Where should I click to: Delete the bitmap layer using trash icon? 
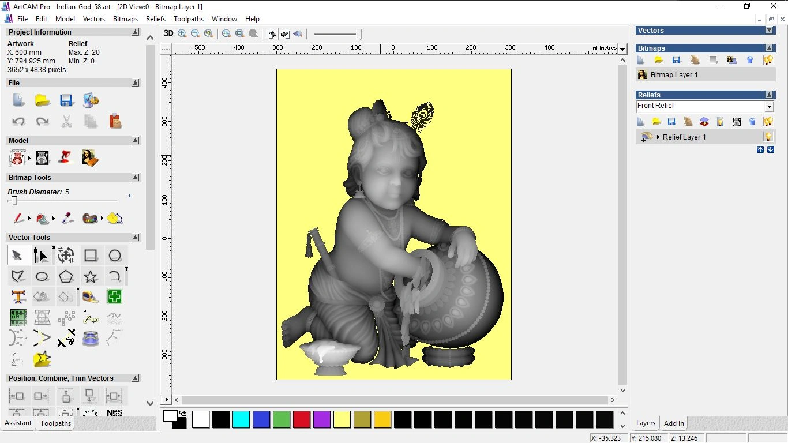(750, 60)
